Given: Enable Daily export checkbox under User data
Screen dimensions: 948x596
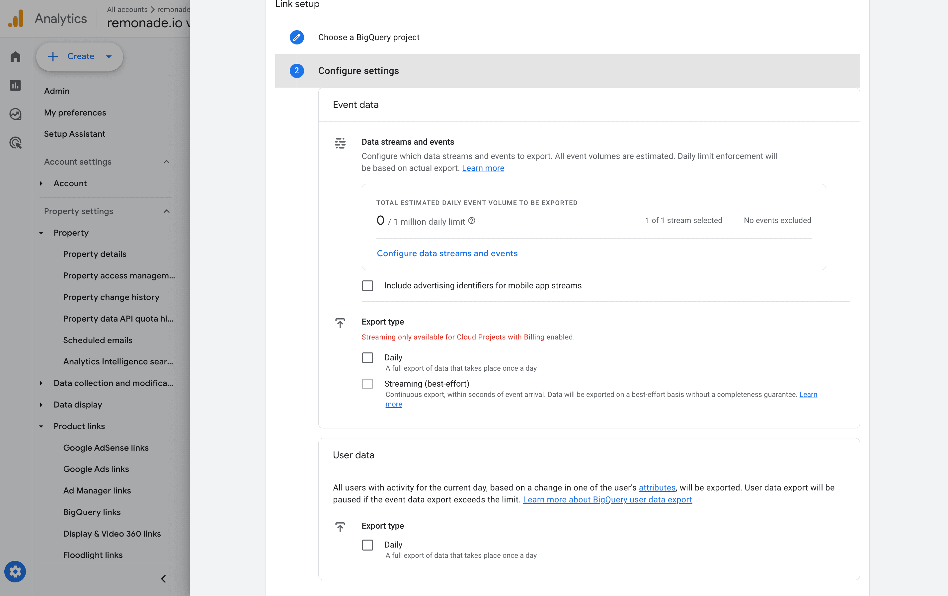Looking at the screenshot, I should pos(367,545).
